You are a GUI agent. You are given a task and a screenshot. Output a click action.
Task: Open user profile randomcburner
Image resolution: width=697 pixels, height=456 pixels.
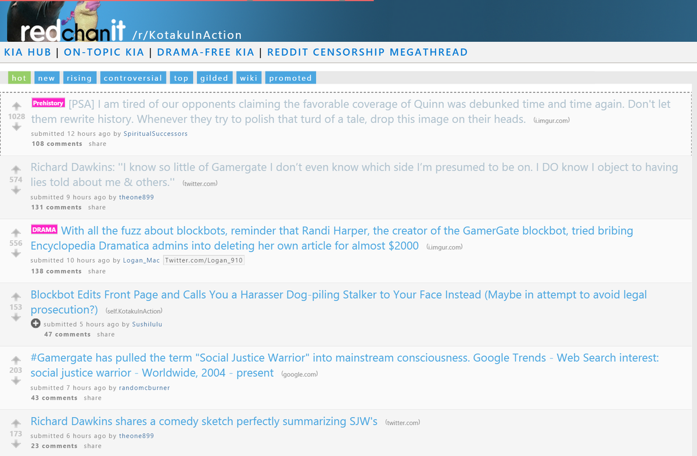click(x=144, y=387)
